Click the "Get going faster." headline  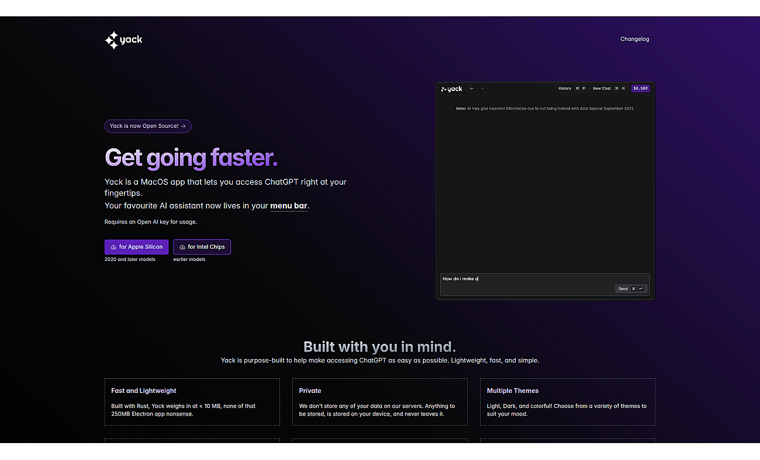(x=191, y=158)
